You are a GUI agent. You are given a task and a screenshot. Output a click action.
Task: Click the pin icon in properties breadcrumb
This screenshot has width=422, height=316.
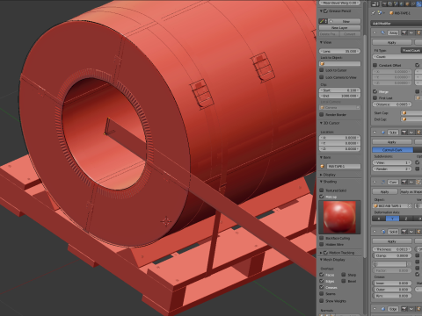pyautogui.click(x=374, y=13)
